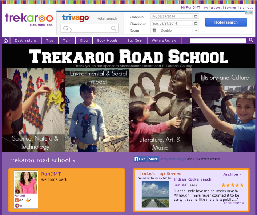The height and width of the screenshot is (215, 257).
Task: Click Jenny Meer Hodges name link
Action: tap(173, 159)
